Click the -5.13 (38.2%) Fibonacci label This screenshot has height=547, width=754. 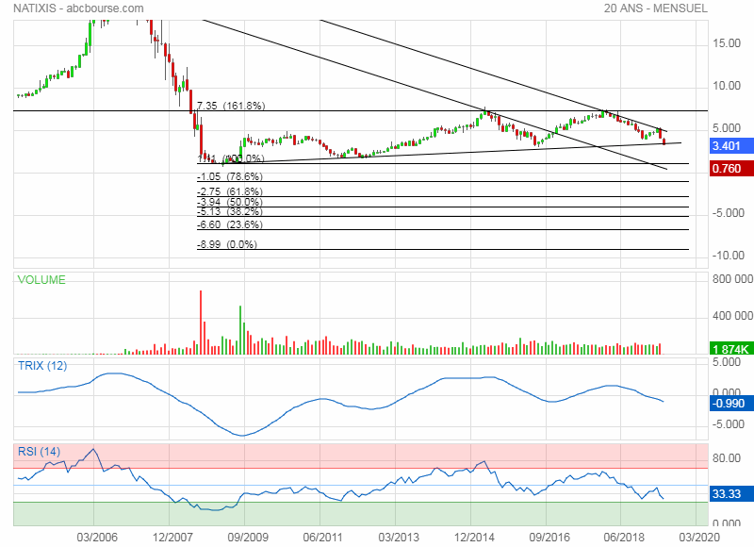click(x=230, y=211)
